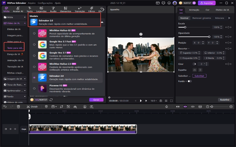Click the undo arrow in timeline toolbar
This screenshot has width=236, height=147.
(x=5, y=107)
